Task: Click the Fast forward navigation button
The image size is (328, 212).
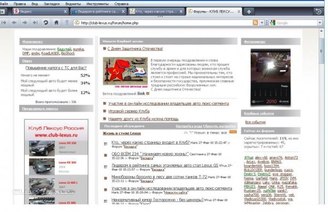Action: pos(35,23)
